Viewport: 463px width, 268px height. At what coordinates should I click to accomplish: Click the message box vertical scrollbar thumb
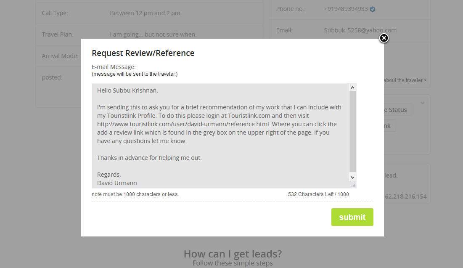tap(352, 132)
